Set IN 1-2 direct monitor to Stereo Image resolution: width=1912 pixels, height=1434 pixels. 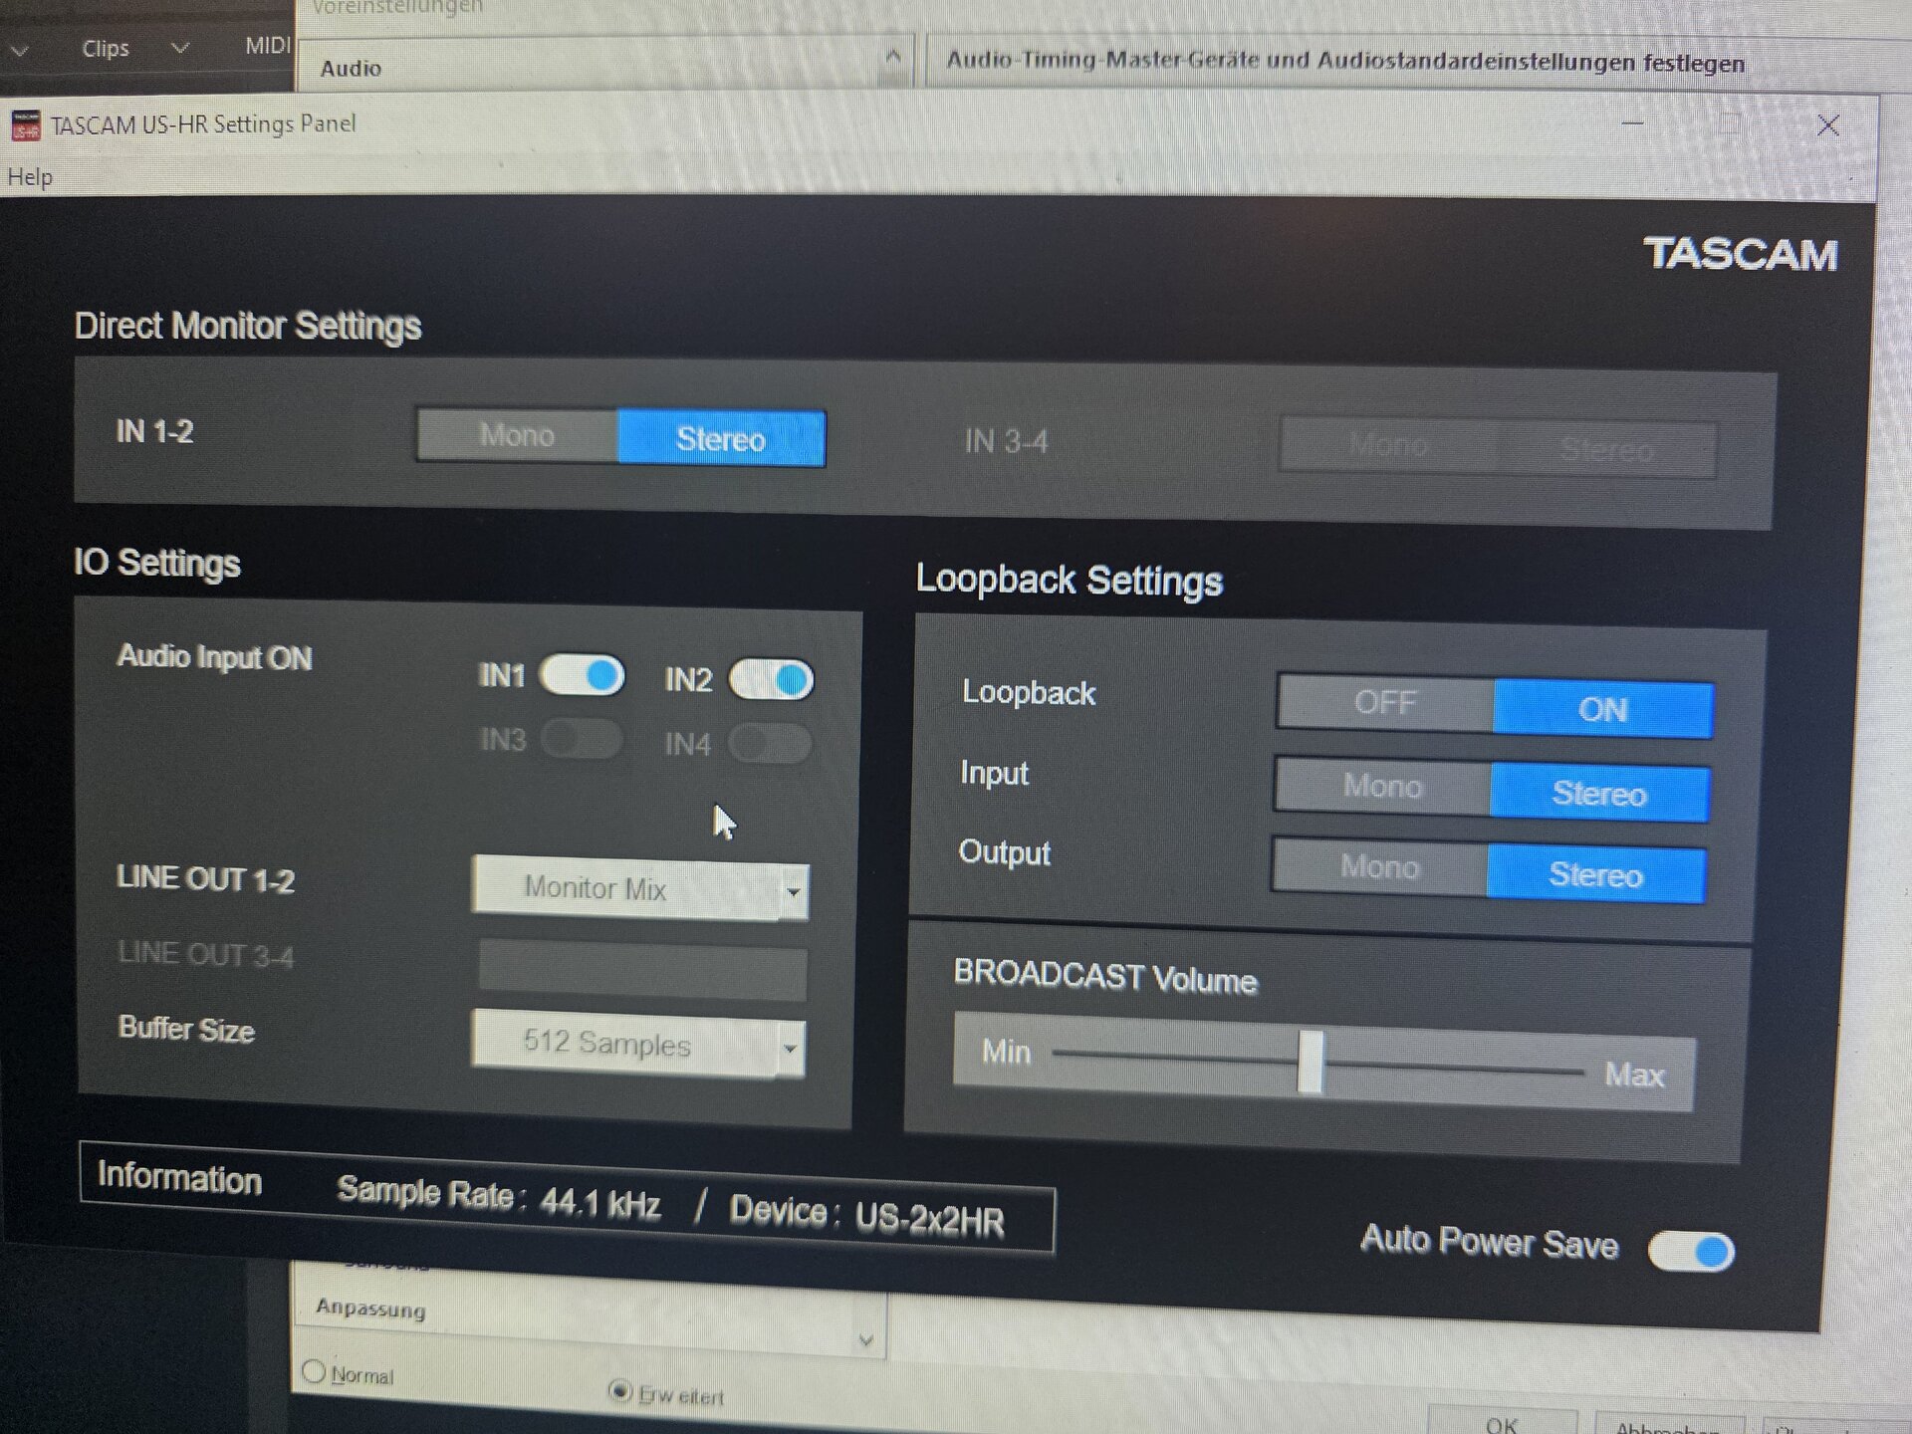click(x=721, y=439)
